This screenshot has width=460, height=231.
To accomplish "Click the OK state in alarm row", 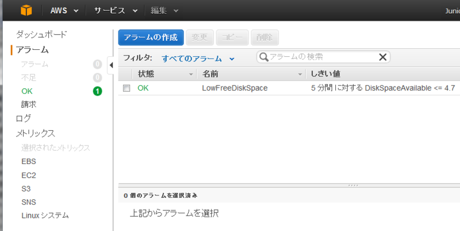I will tap(143, 88).
